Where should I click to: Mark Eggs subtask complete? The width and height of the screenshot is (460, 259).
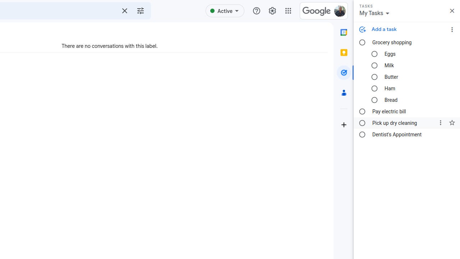click(374, 54)
